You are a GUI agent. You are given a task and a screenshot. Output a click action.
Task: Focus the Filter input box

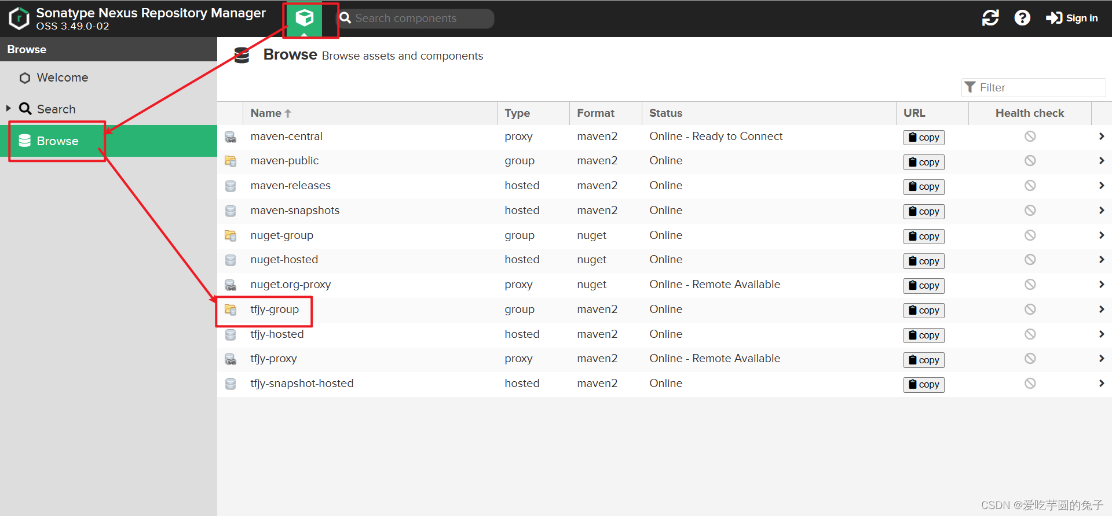pos(1034,87)
